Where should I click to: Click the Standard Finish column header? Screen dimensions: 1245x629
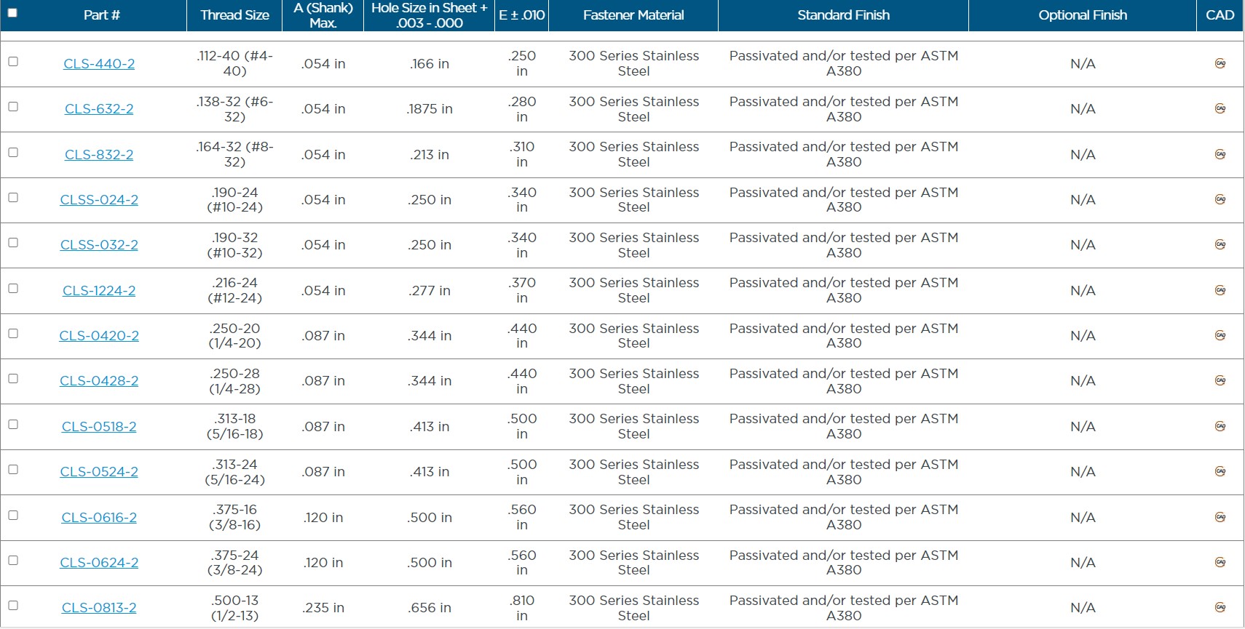point(843,15)
